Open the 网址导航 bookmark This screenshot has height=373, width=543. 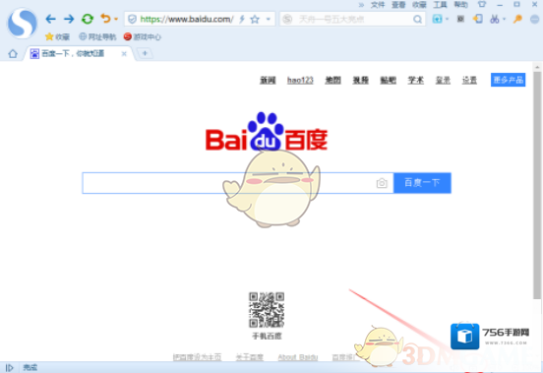pos(97,36)
